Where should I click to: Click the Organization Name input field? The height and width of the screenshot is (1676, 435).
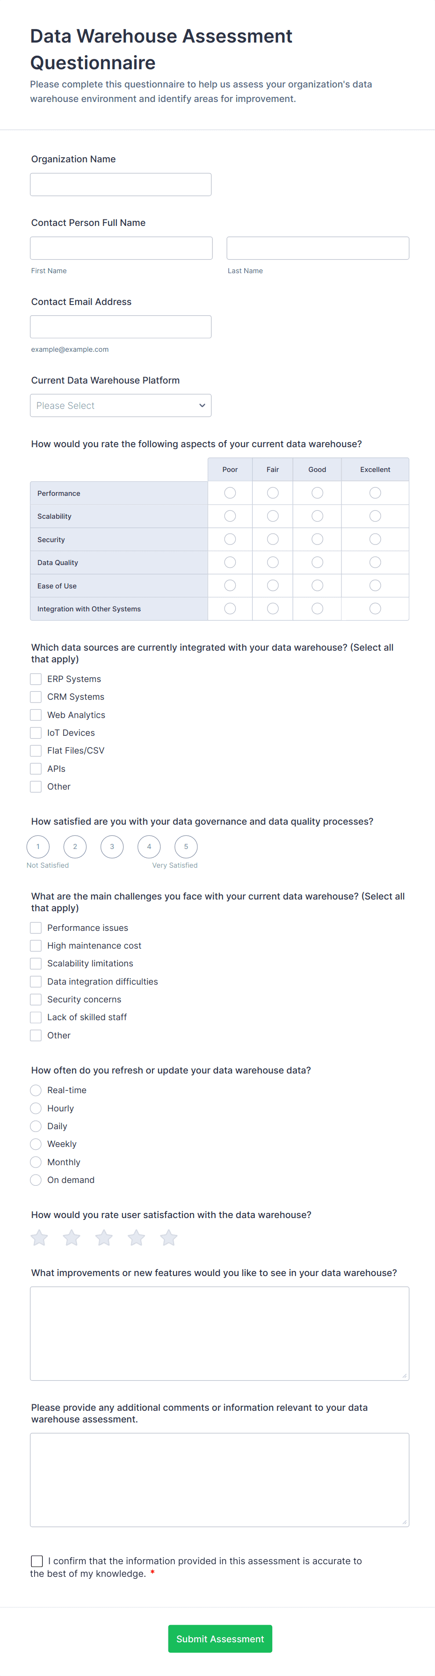(120, 184)
